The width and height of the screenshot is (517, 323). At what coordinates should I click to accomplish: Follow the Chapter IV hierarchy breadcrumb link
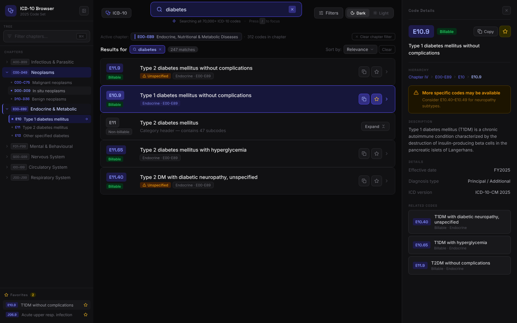(x=418, y=77)
